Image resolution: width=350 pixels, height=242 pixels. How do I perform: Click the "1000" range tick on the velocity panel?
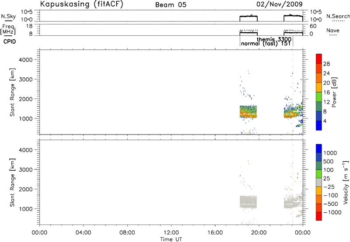pyautogui.click(x=26, y=209)
